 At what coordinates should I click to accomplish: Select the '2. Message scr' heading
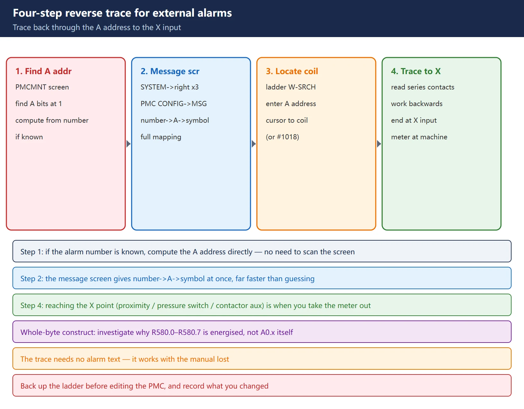coord(170,71)
